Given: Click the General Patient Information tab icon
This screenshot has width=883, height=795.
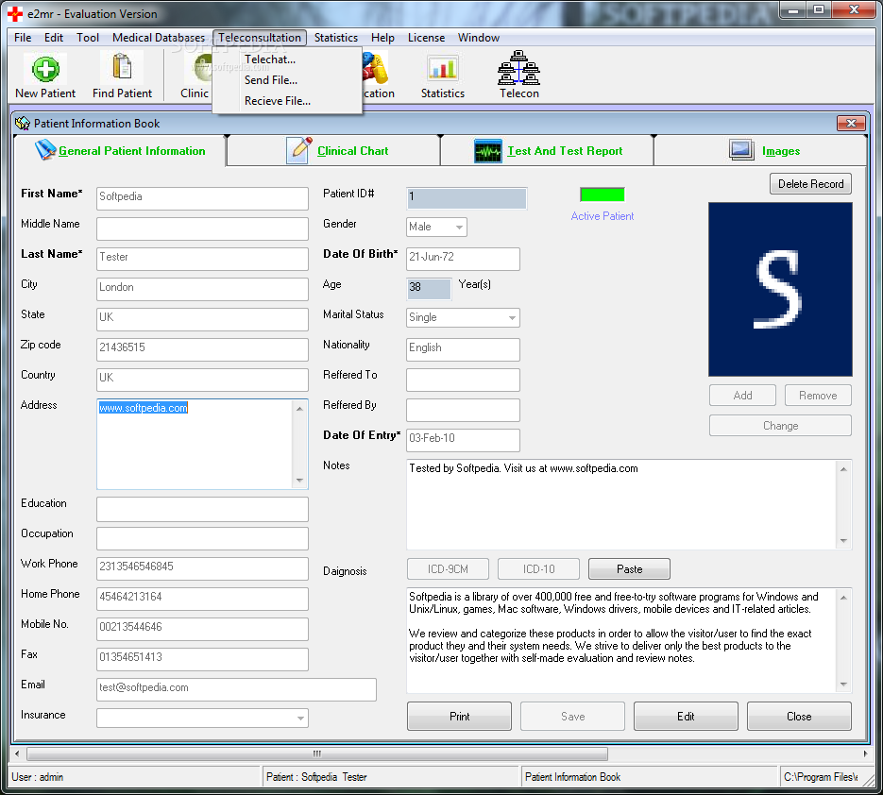Looking at the screenshot, I should (x=45, y=150).
